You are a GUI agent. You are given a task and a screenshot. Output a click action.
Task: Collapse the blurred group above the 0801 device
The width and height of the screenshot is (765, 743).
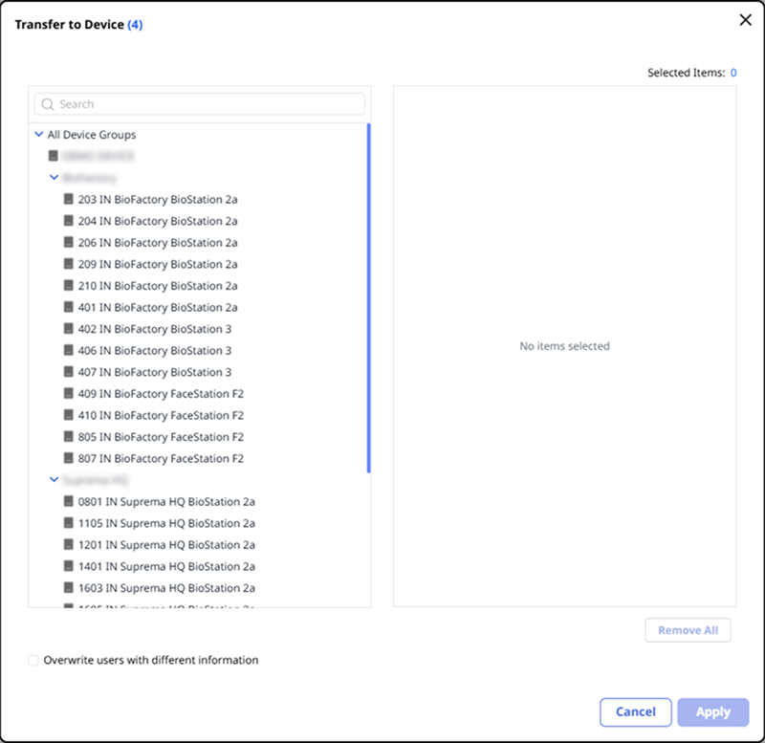click(54, 479)
